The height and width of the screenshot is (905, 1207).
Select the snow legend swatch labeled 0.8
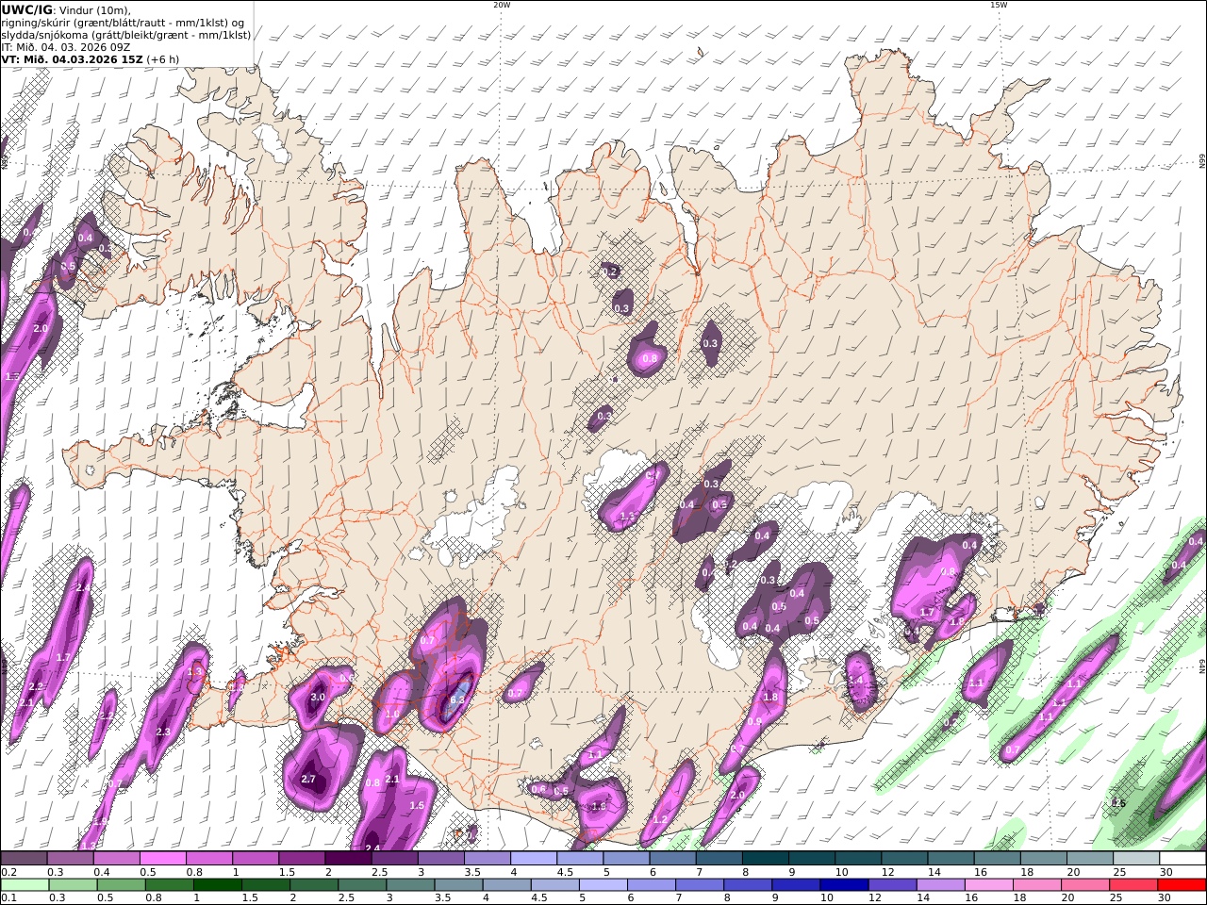pyautogui.click(x=208, y=859)
